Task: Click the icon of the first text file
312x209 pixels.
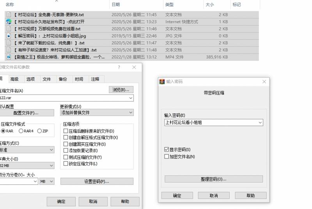Action: point(9,15)
